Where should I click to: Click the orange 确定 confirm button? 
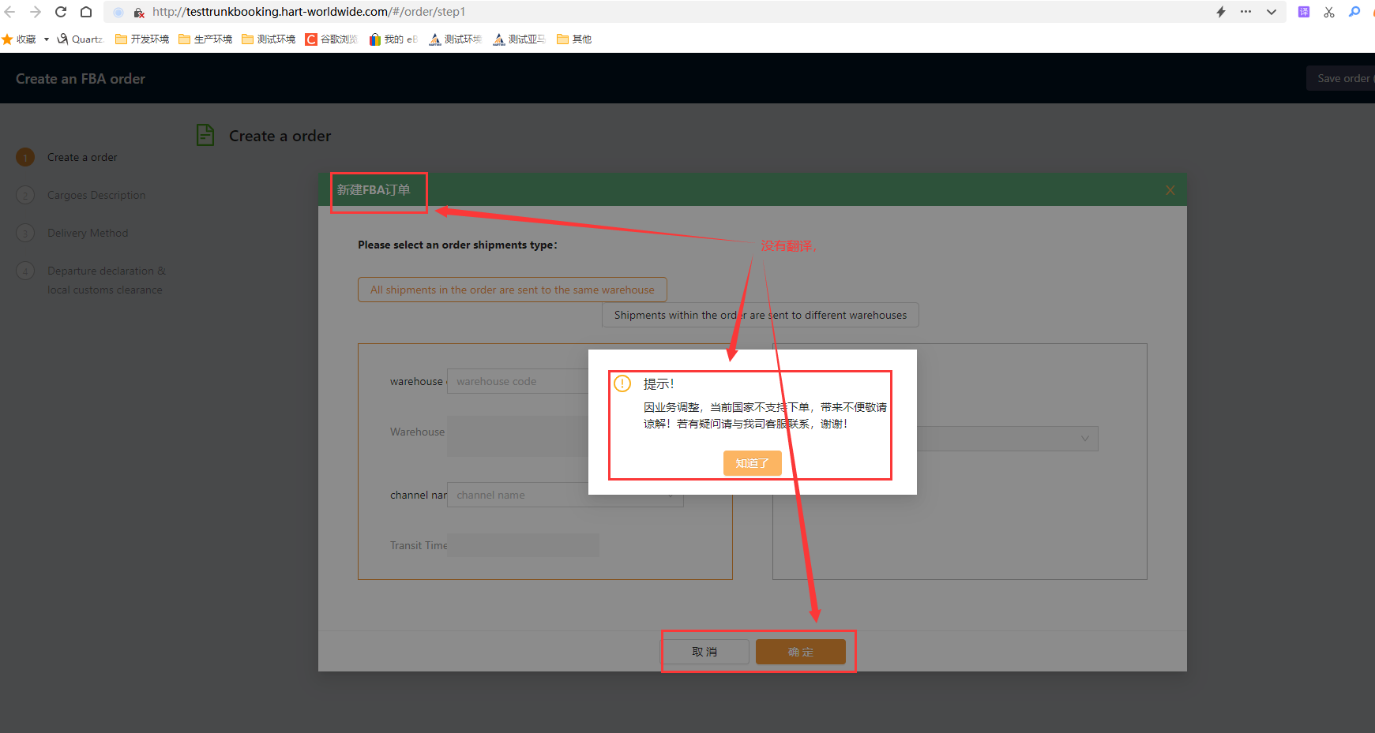[x=800, y=652]
